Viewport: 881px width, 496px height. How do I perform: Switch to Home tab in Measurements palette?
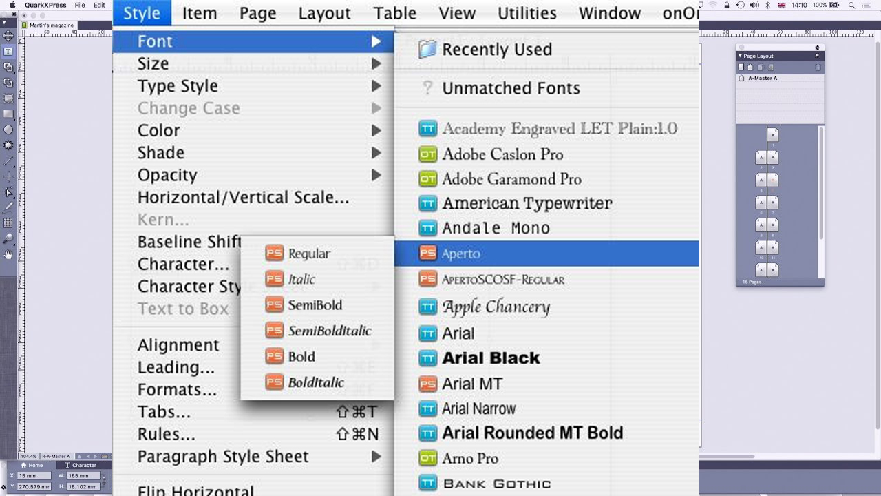tap(32, 465)
